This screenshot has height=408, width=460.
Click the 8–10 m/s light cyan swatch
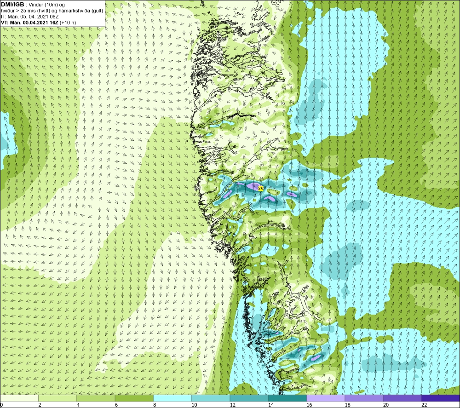tap(172, 398)
